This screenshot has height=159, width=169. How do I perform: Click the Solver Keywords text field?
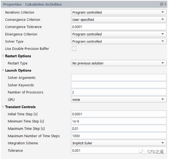[x=119, y=85]
